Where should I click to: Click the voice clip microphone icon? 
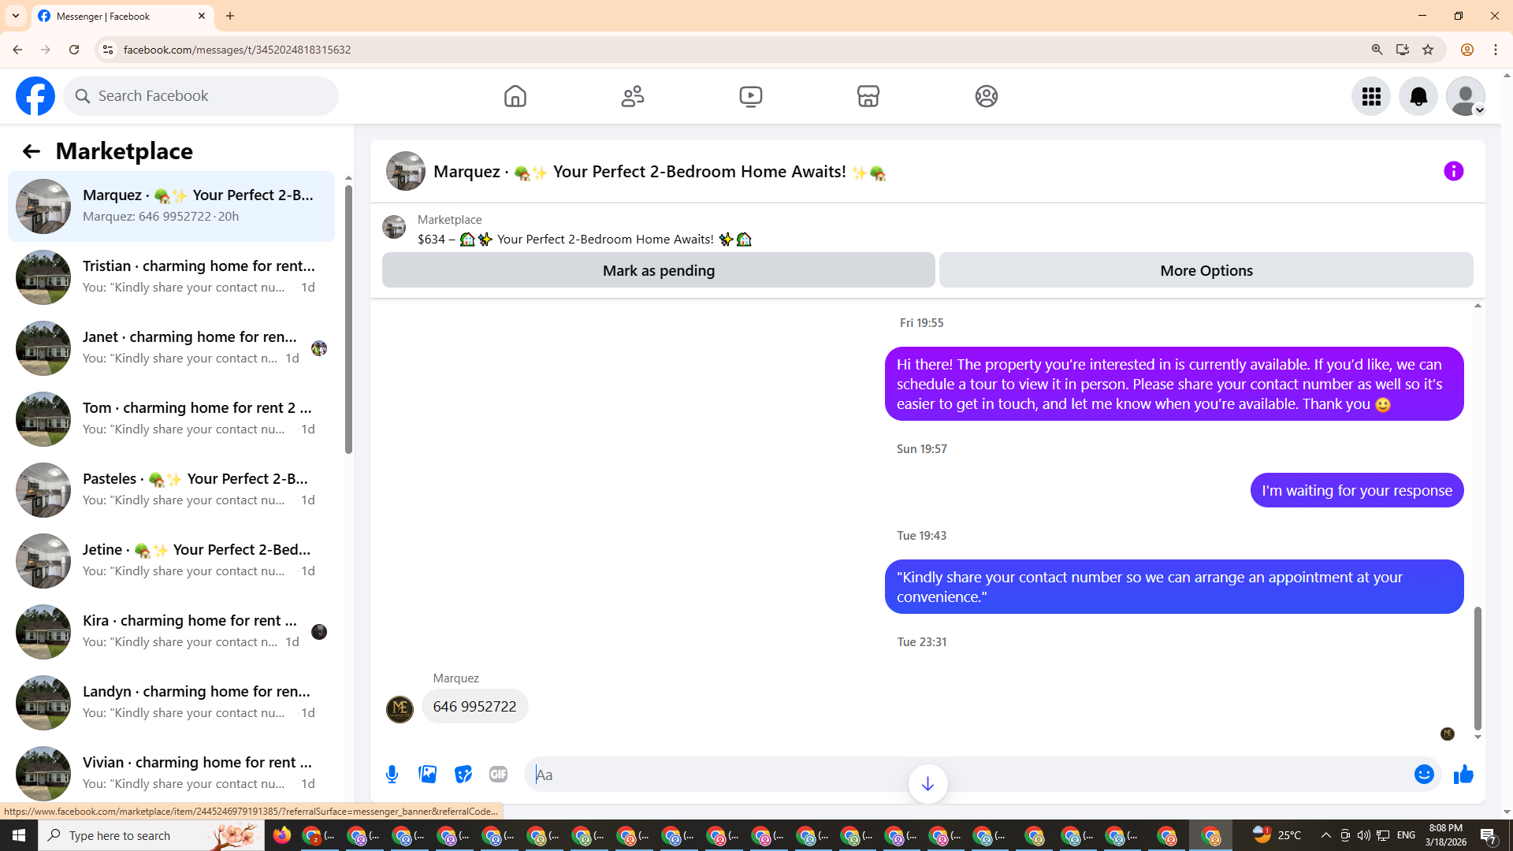pos(392,775)
